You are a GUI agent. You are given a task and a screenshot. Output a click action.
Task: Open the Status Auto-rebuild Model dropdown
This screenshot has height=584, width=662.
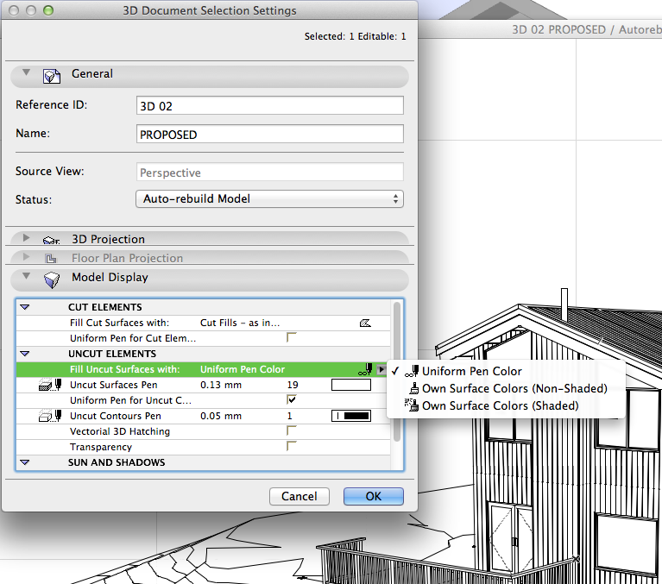[x=269, y=198]
